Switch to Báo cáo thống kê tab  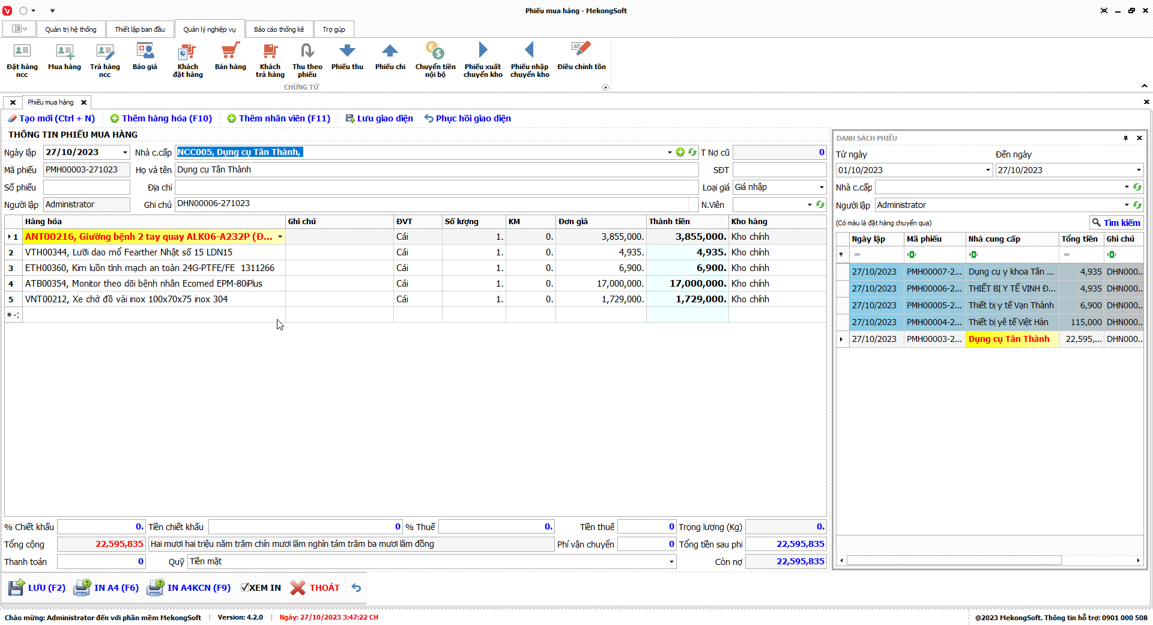point(279,29)
